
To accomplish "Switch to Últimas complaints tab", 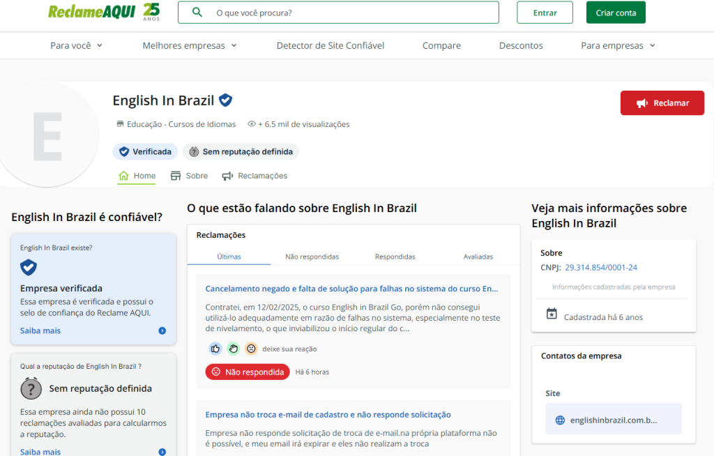I will [x=229, y=257].
